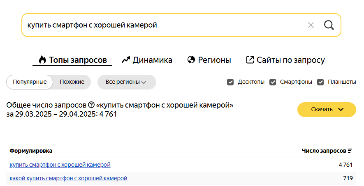Viewport: 364px width, 186px height.
Task: Disable the Планшеты checkbox
Action: coord(320,82)
